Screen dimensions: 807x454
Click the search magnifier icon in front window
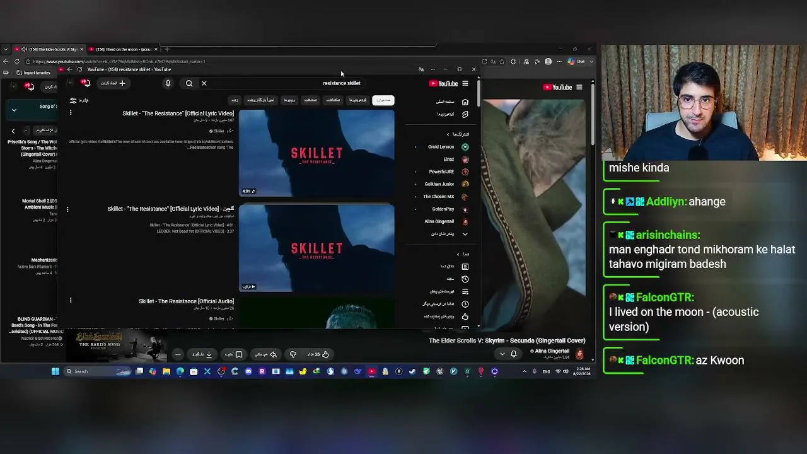pos(189,83)
